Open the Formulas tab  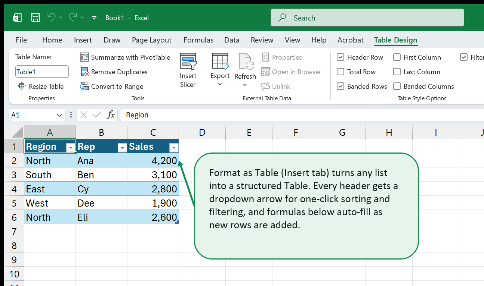point(198,40)
